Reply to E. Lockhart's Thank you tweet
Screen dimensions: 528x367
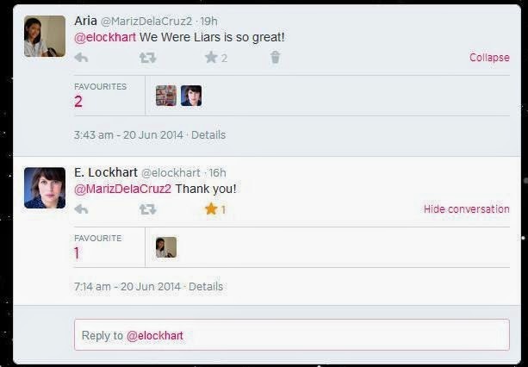click(81, 209)
